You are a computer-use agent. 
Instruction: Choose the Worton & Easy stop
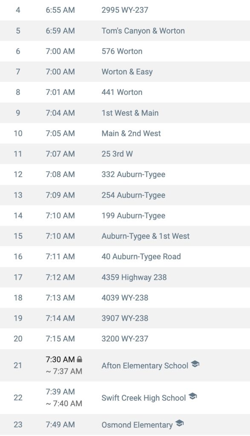coord(125,72)
